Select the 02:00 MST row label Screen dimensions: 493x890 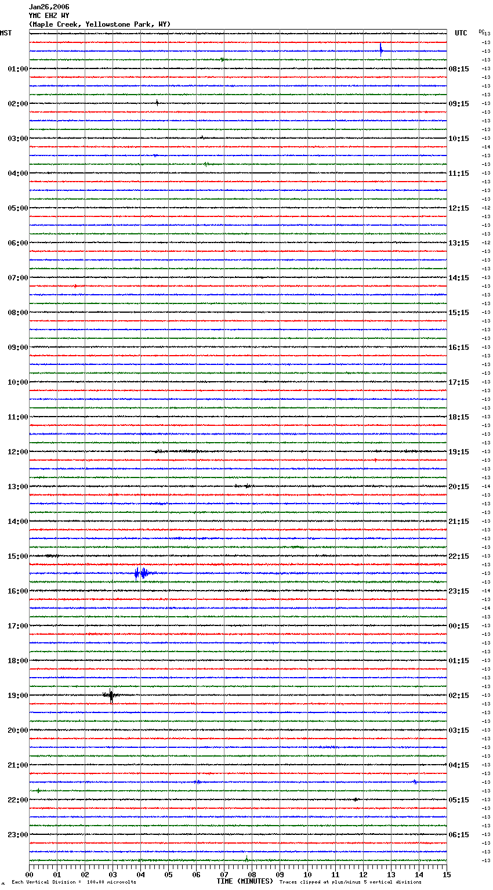coord(17,104)
